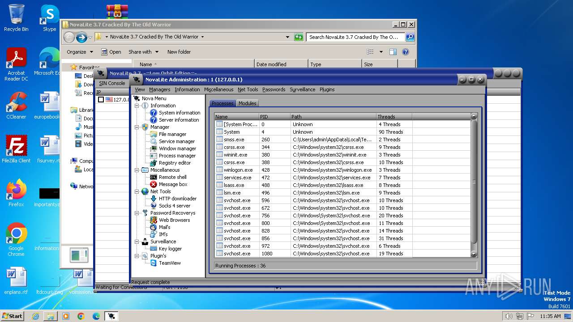The image size is (573, 322).
Task: Collapse Surveillance node in tree
Action: (137, 241)
